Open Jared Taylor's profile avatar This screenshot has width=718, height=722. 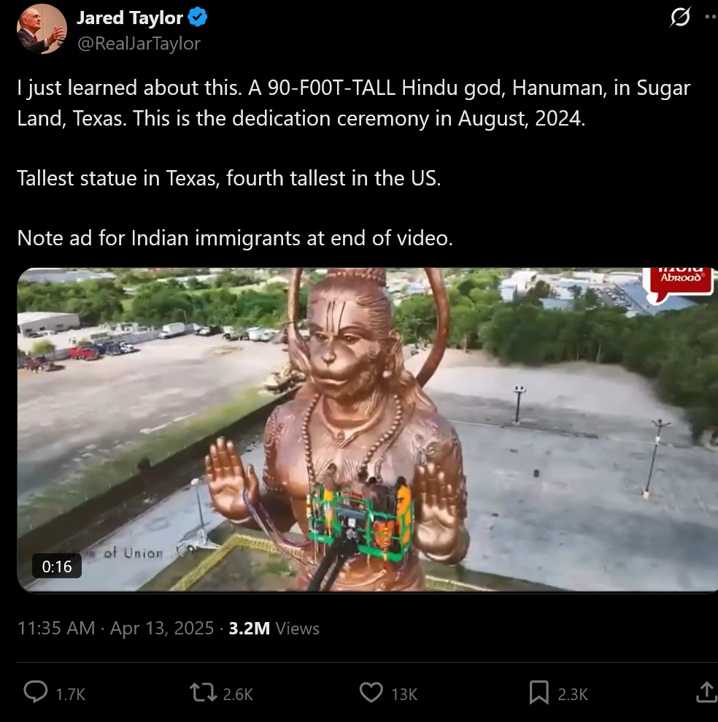click(x=42, y=29)
